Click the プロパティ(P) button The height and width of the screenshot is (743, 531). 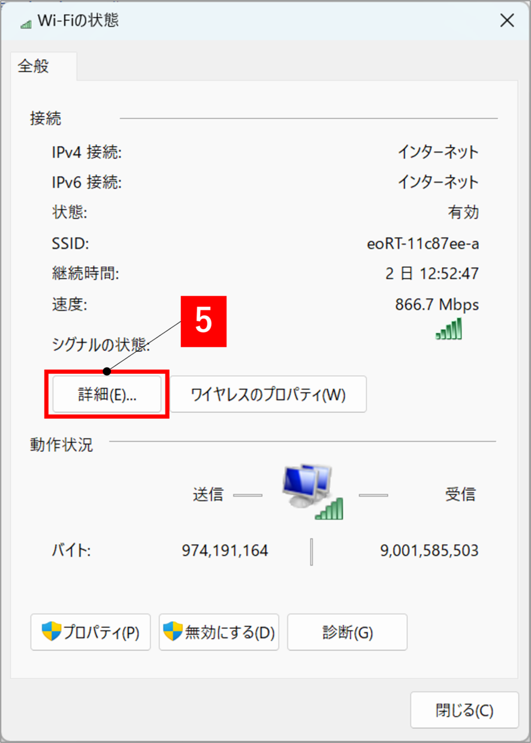pos(90,632)
